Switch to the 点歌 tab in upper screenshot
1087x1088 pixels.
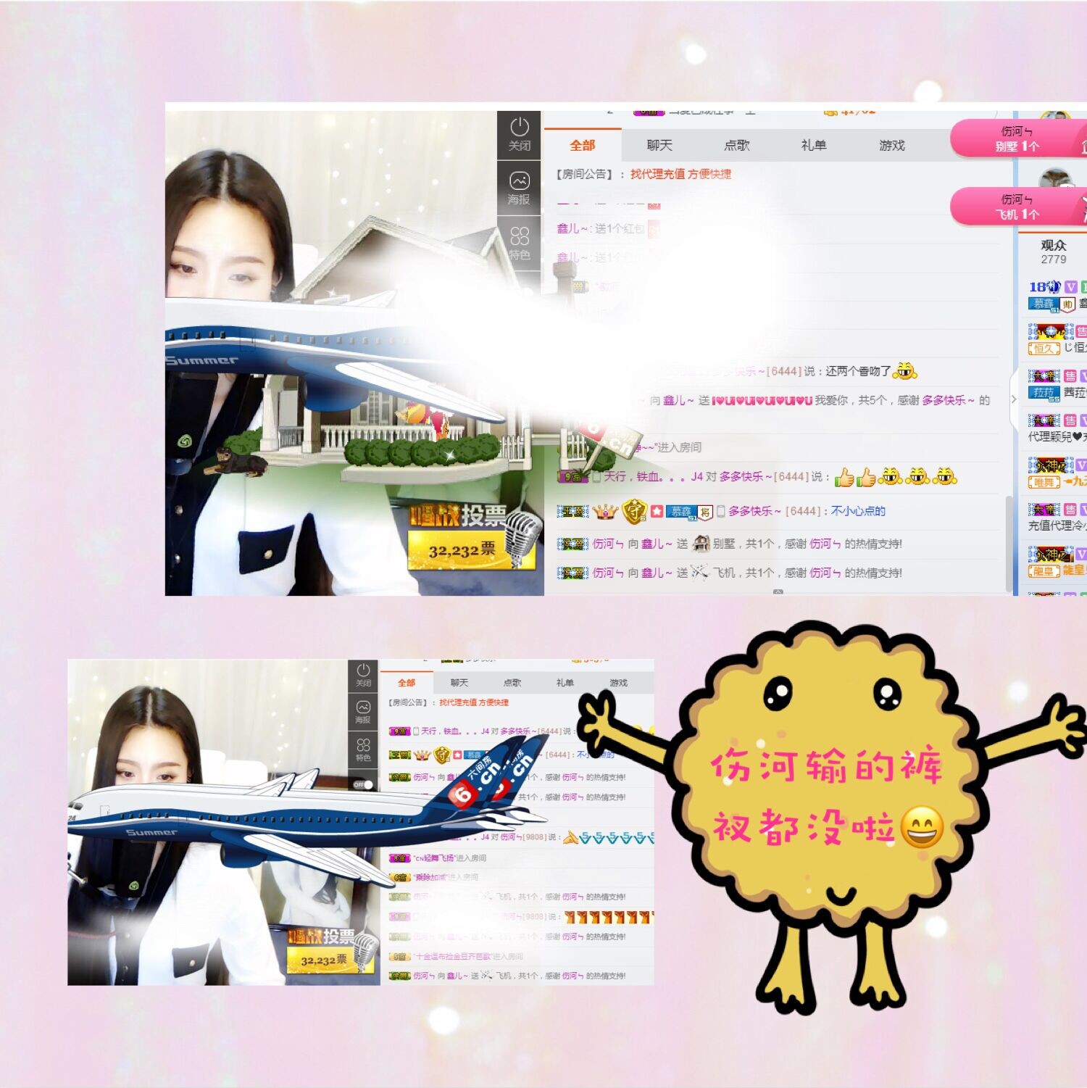click(737, 145)
